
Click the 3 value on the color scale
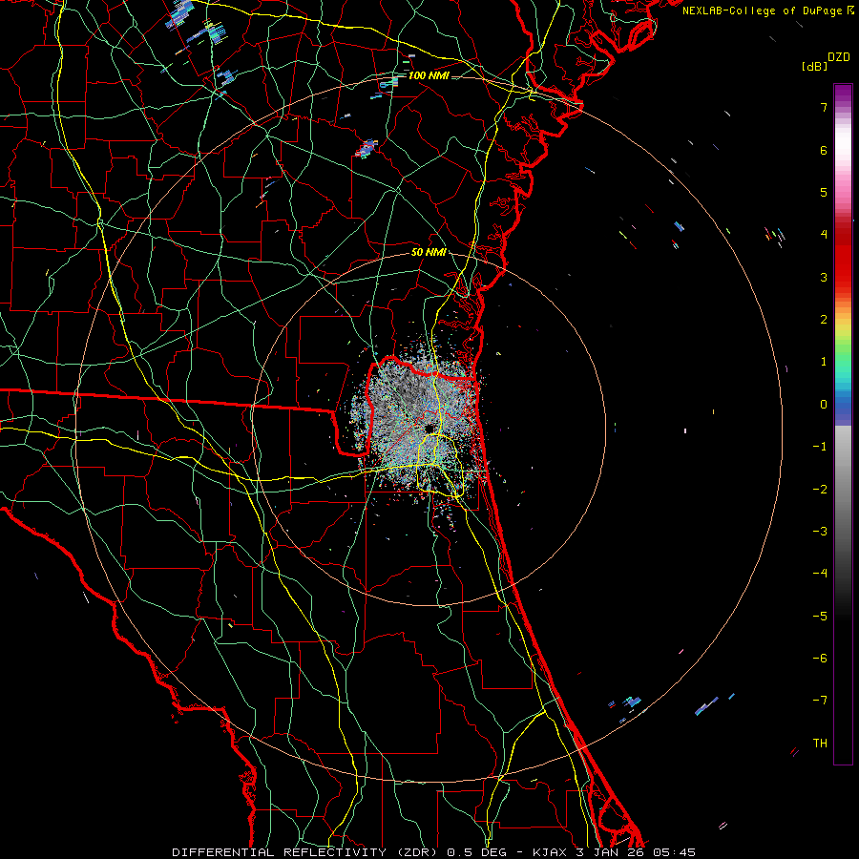pyautogui.click(x=824, y=277)
